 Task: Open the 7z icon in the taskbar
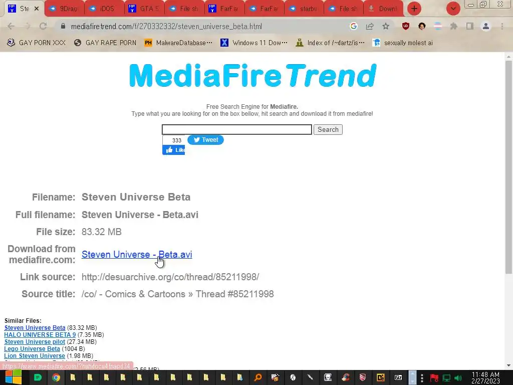pos(398,377)
